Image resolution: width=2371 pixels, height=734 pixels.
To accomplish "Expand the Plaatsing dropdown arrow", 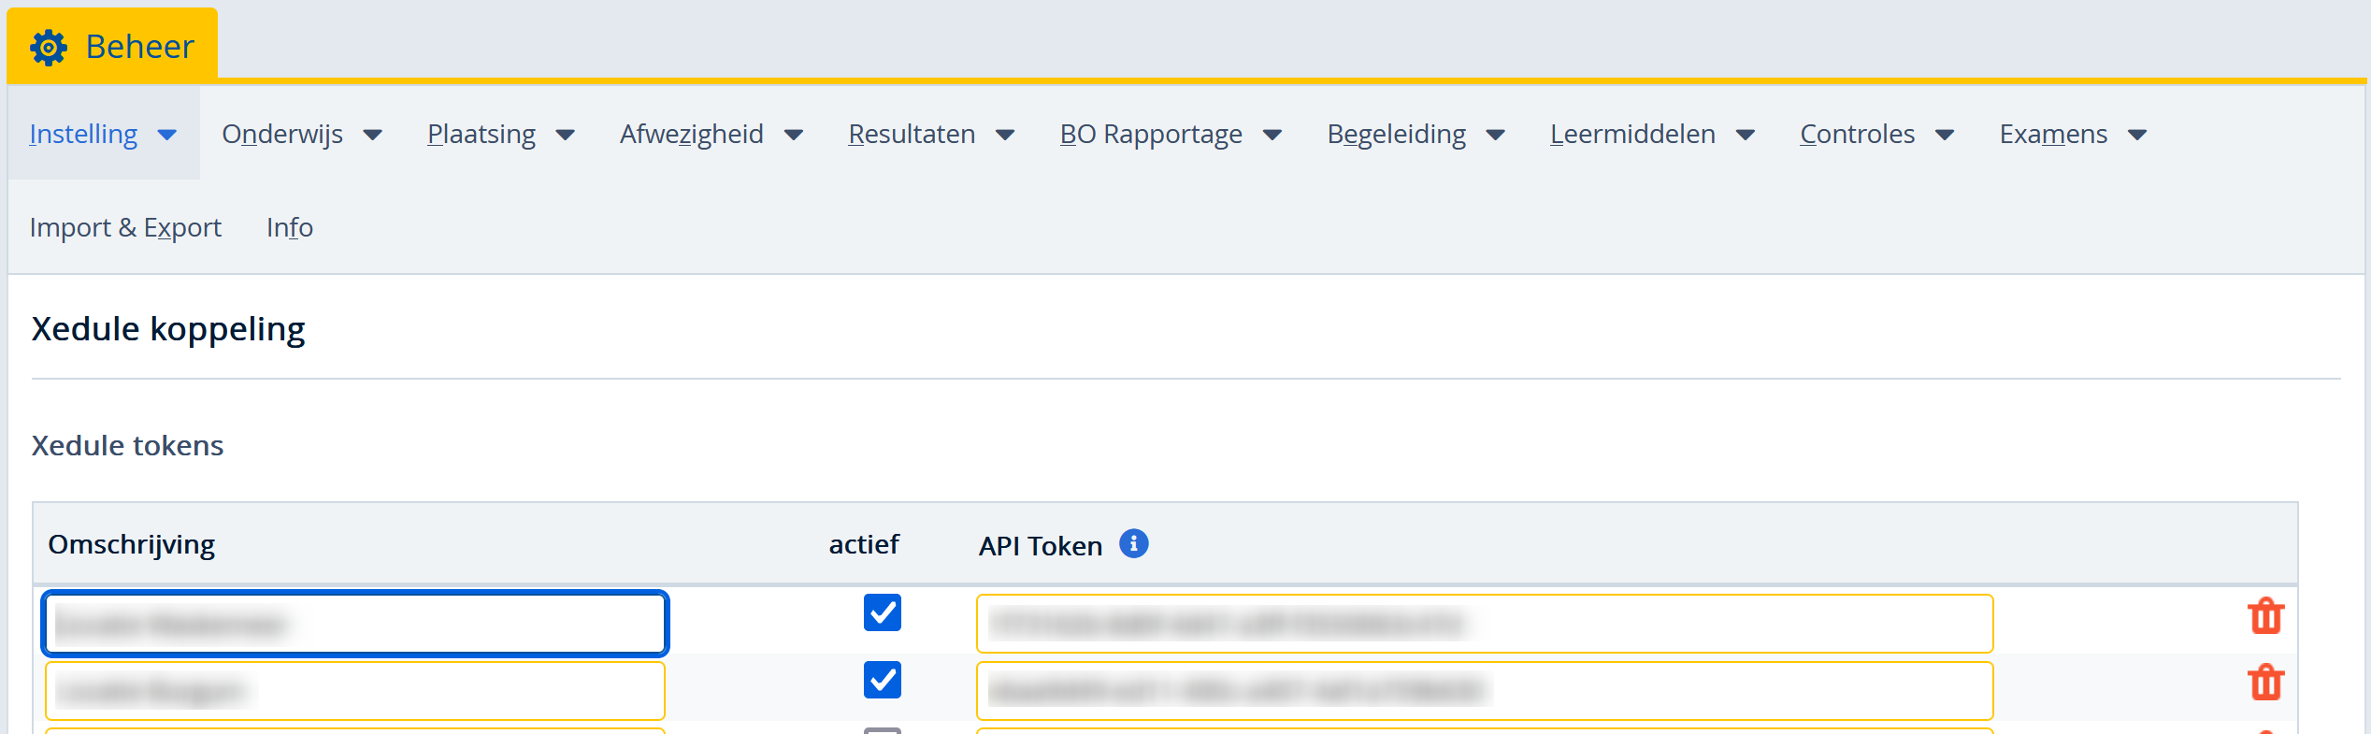I will click(565, 136).
